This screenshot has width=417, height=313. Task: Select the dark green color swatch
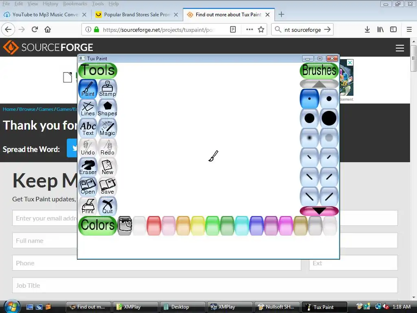pos(227,226)
